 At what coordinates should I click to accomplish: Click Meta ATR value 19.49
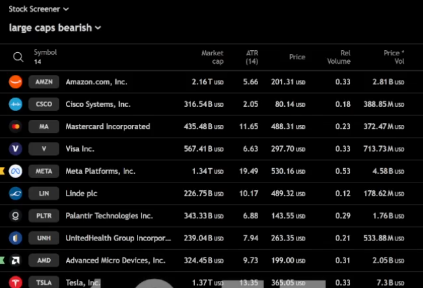click(248, 171)
